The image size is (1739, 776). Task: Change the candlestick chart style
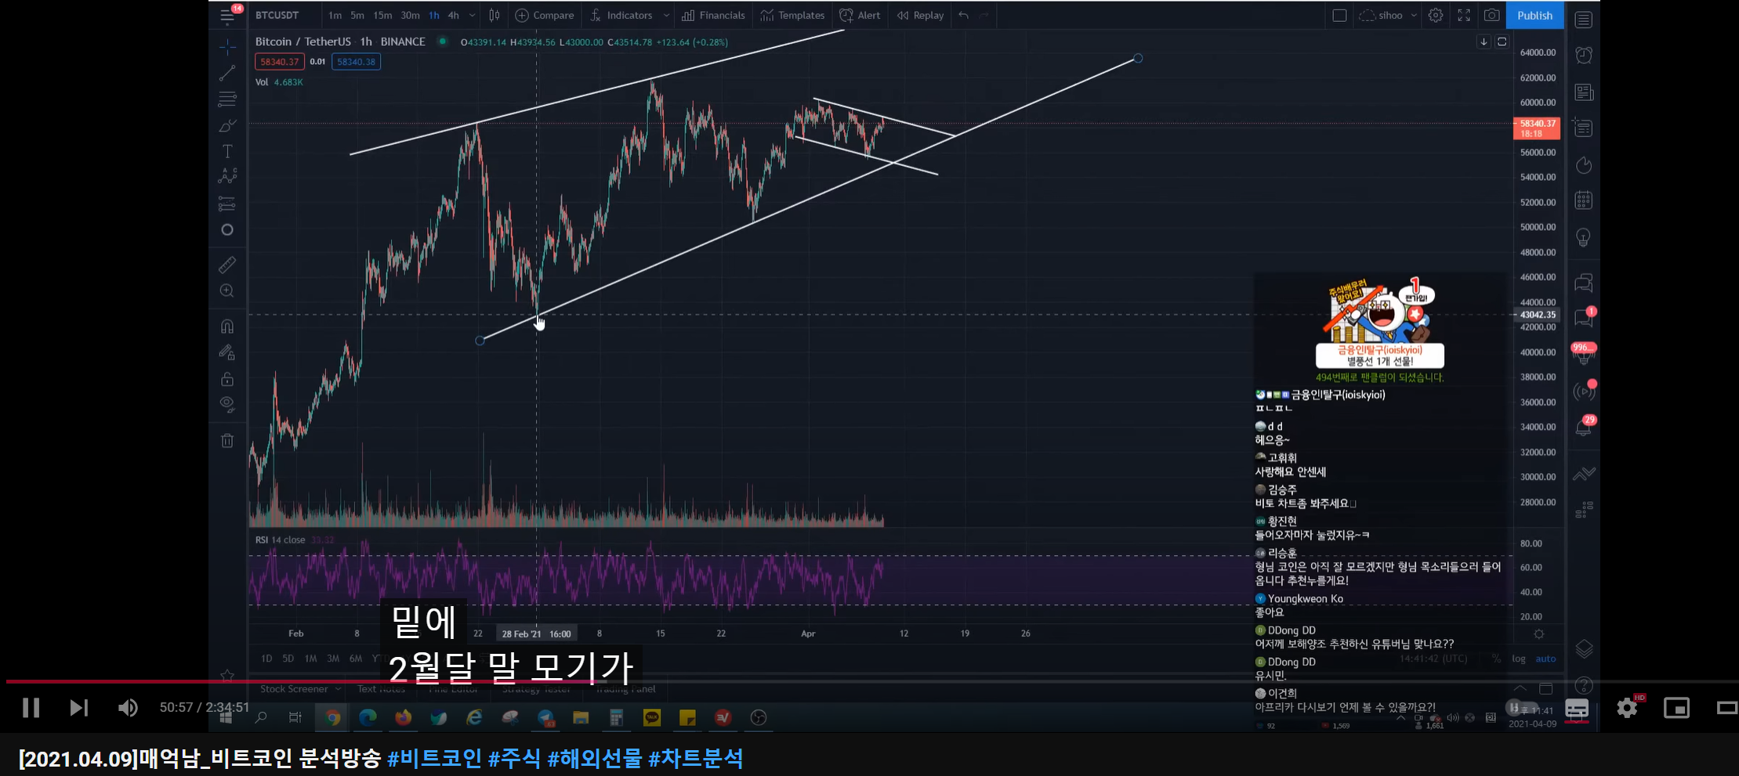click(495, 15)
